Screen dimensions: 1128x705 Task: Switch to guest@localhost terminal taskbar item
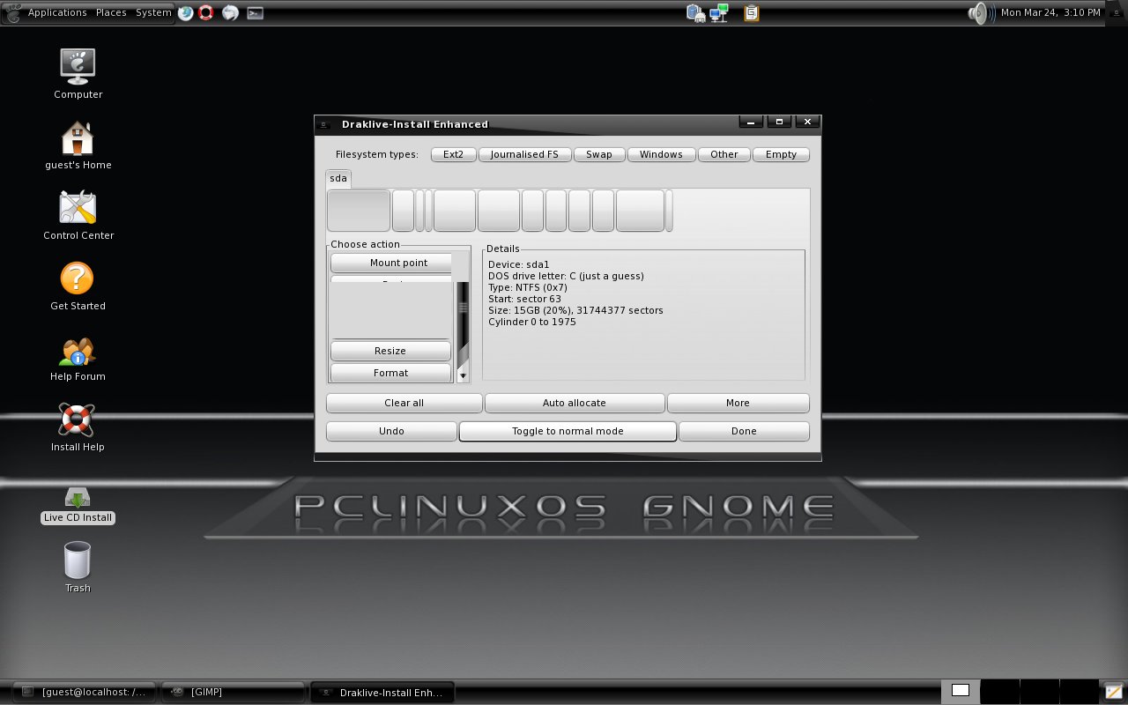pyautogui.click(x=85, y=692)
